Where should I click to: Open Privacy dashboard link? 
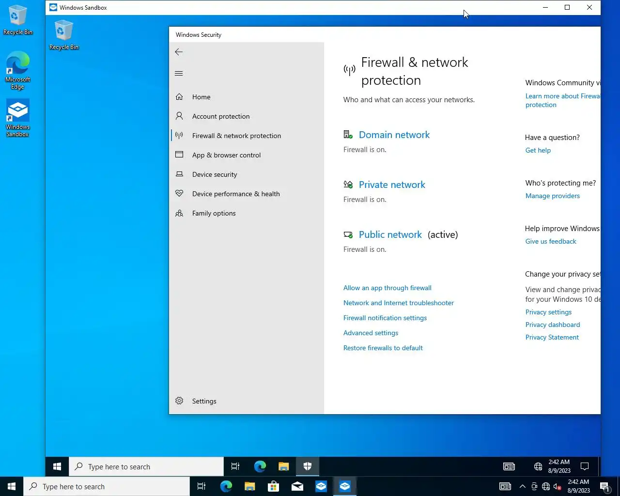553,325
